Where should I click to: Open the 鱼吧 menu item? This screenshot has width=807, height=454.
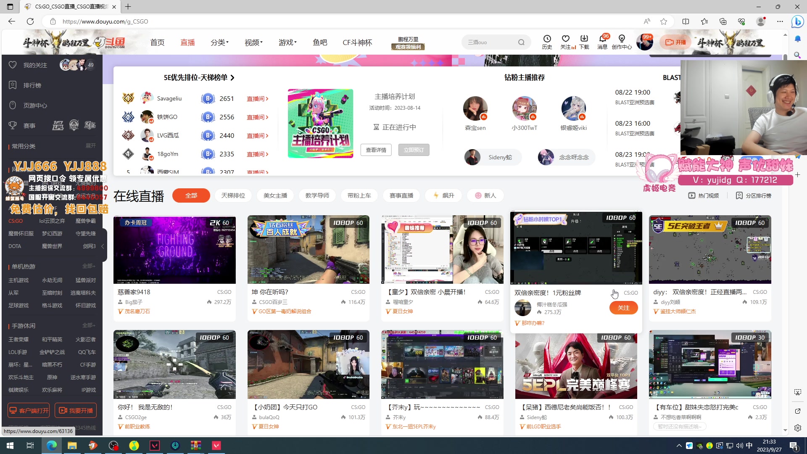click(x=320, y=42)
